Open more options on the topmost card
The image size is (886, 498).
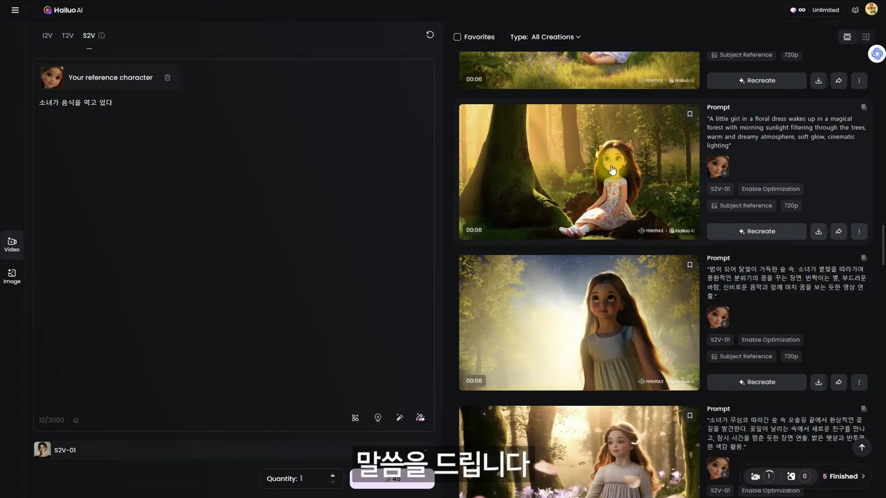click(x=859, y=80)
